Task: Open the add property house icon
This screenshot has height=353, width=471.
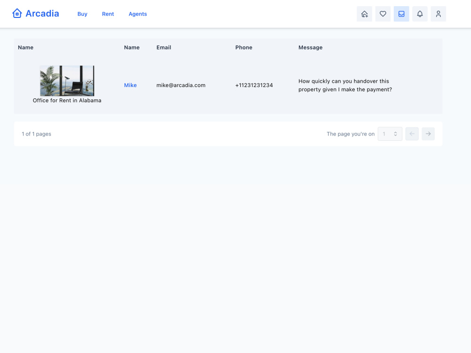Action: pyautogui.click(x=365, y=14)
